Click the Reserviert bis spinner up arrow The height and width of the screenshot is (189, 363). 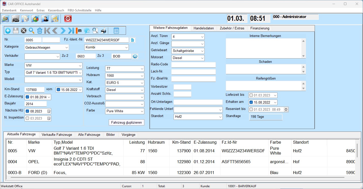coord(286,108)
